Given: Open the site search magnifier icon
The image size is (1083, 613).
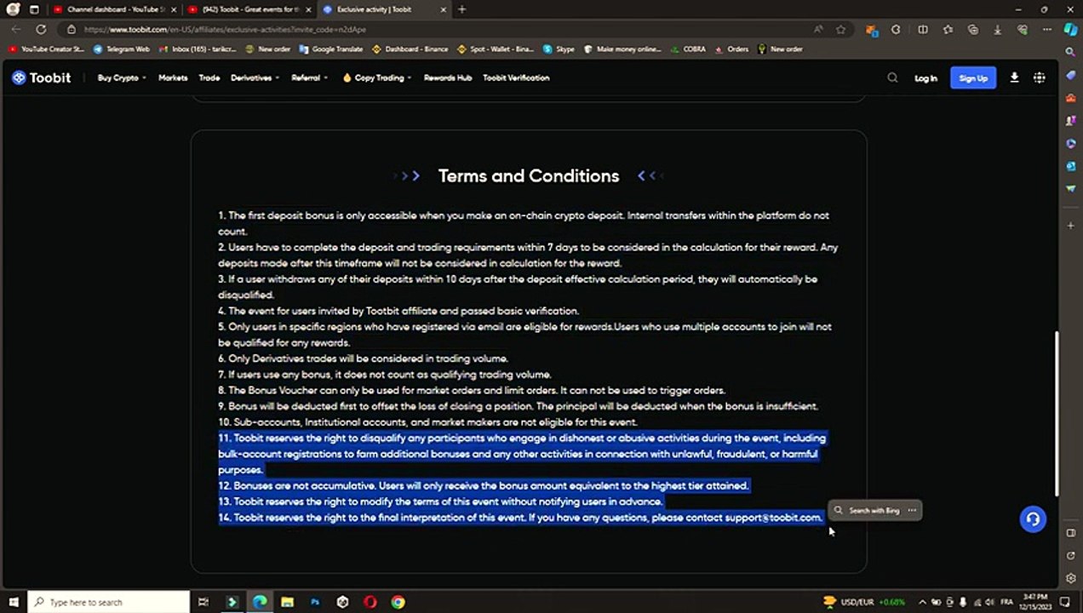Looking at the screenshot, I should 892,77.
